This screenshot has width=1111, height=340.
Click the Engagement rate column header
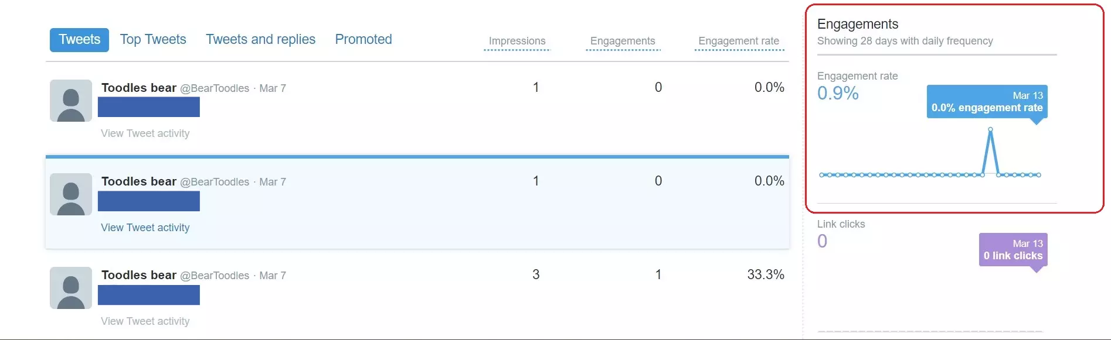739,41
